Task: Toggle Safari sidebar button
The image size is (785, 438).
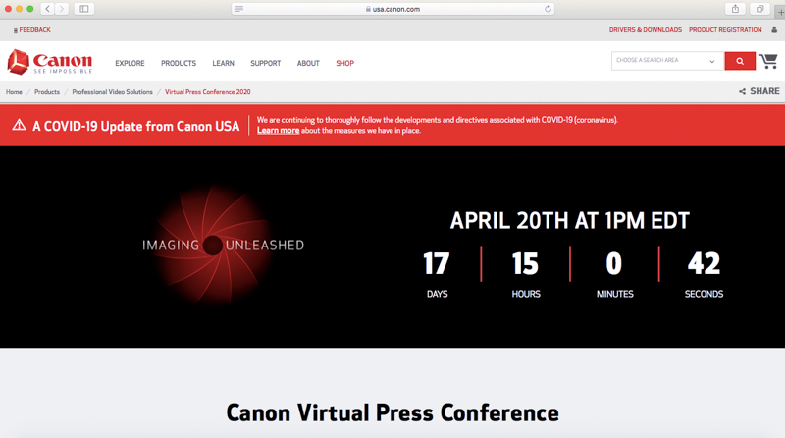Action: pos(84,9)
